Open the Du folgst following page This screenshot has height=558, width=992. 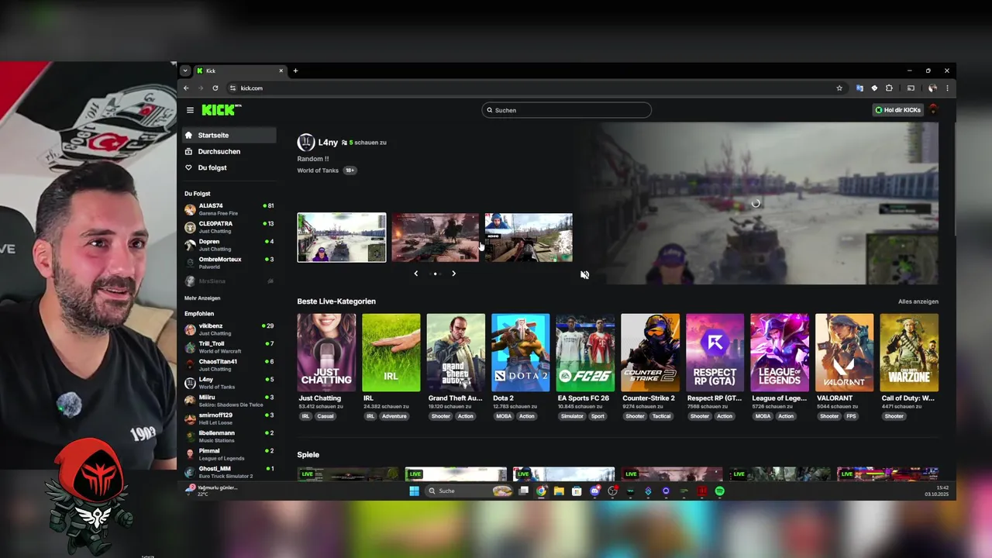229,167
